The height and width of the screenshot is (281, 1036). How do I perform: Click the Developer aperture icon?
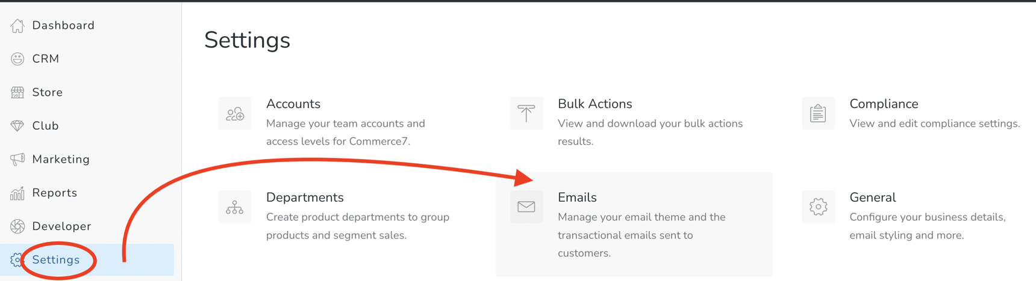click(17, 226)
